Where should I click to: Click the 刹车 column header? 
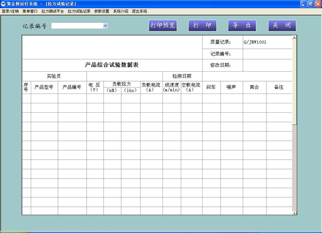(212, 88)
